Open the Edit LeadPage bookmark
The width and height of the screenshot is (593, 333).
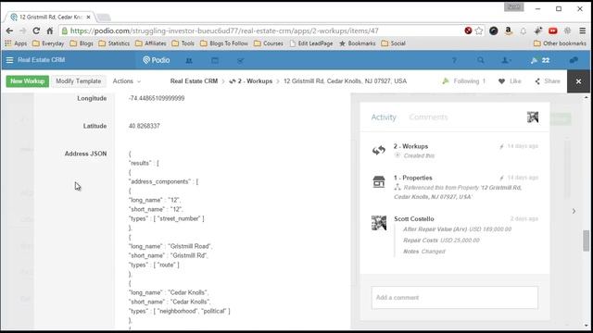(311, 43)
